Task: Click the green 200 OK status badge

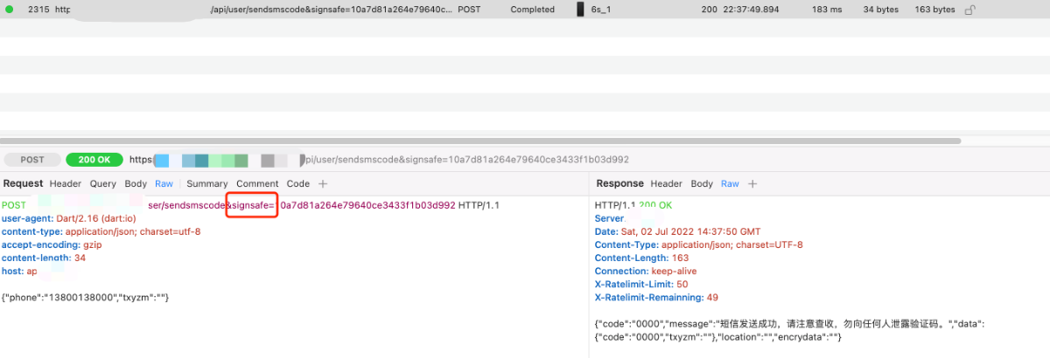Action: (x=94, y=160)
